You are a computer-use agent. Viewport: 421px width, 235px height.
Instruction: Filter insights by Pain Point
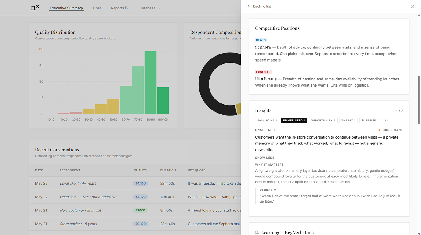(x=267, y=120)
